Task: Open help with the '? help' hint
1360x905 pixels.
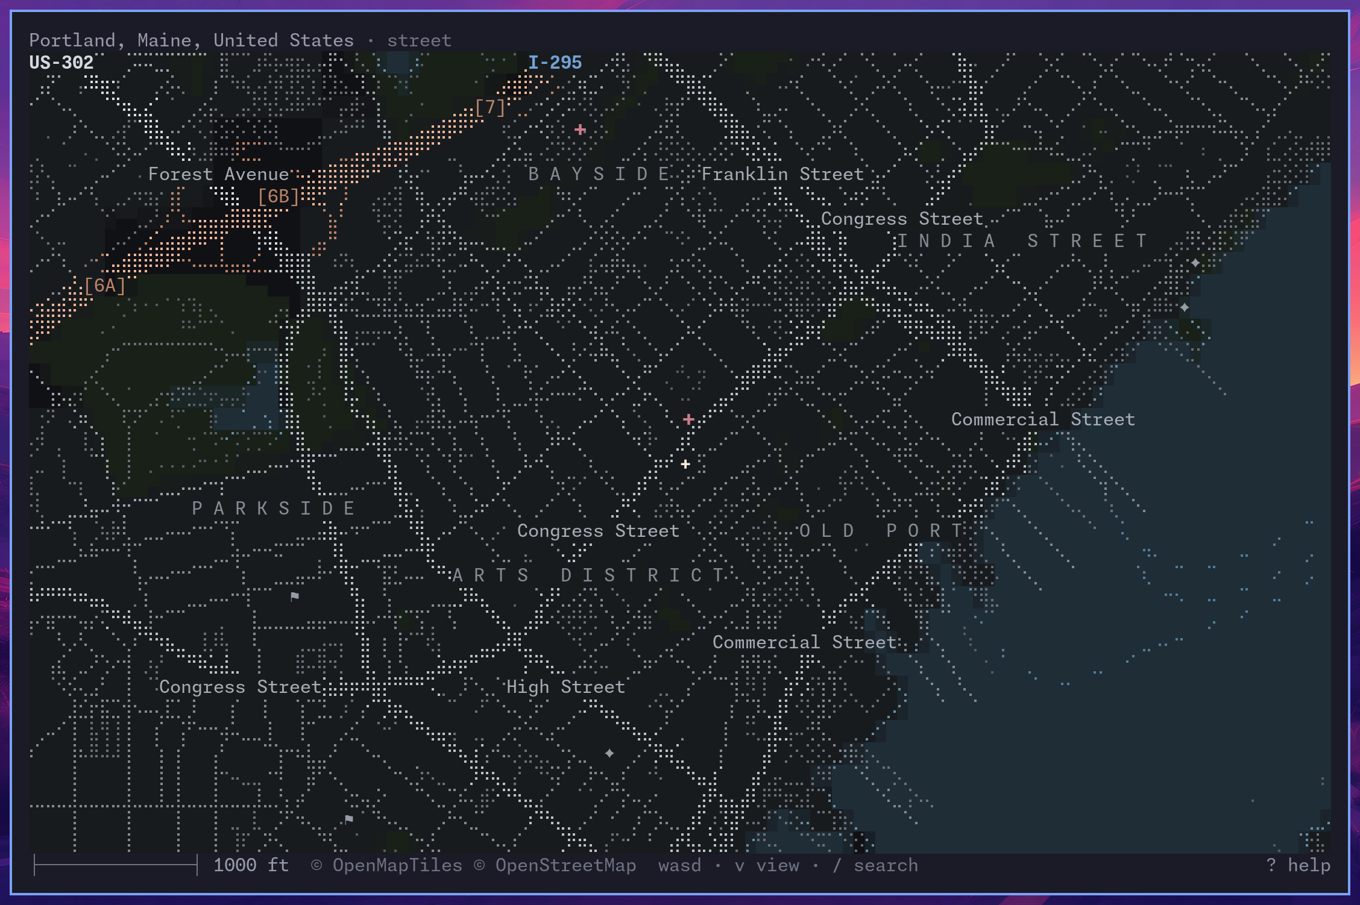Action: (1298, 865)
